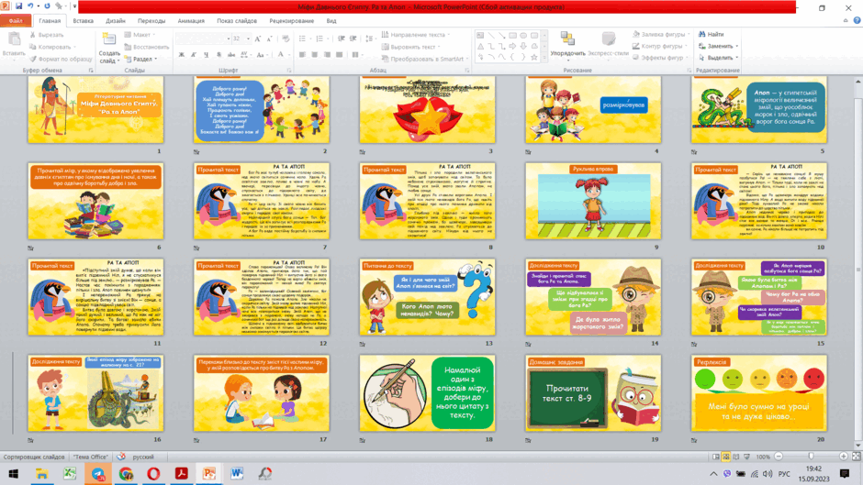The width and height of the screenshot is (863, 485).
Task: Click zoom out minus button
Action: (x=779, y=457)
